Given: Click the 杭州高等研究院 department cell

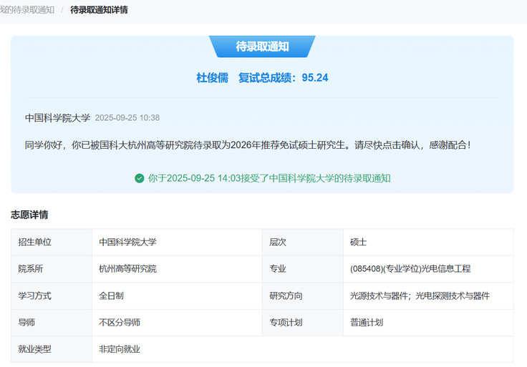Looking at the screenshot, I should click(x=127, y=269).
